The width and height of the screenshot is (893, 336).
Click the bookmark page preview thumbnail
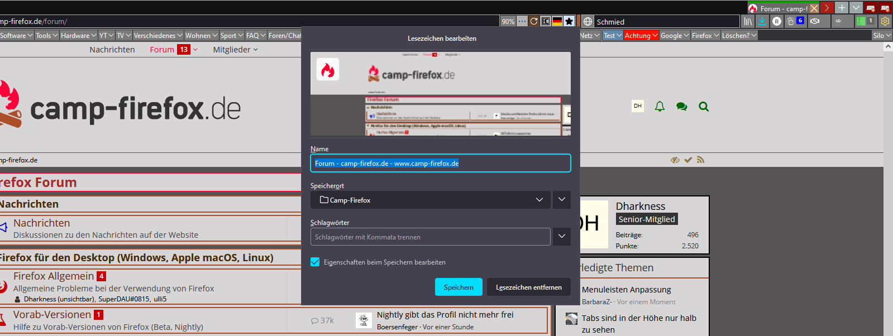pyautogui.click(x=441, y=94)
